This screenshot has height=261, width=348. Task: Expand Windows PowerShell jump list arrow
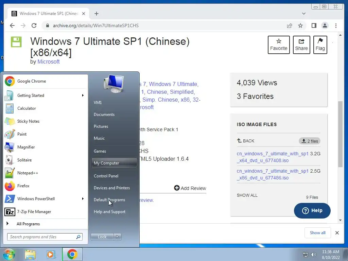(83, 198)
